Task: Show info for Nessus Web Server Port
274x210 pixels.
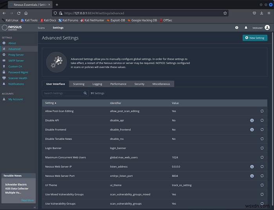Action: (252, 176)
